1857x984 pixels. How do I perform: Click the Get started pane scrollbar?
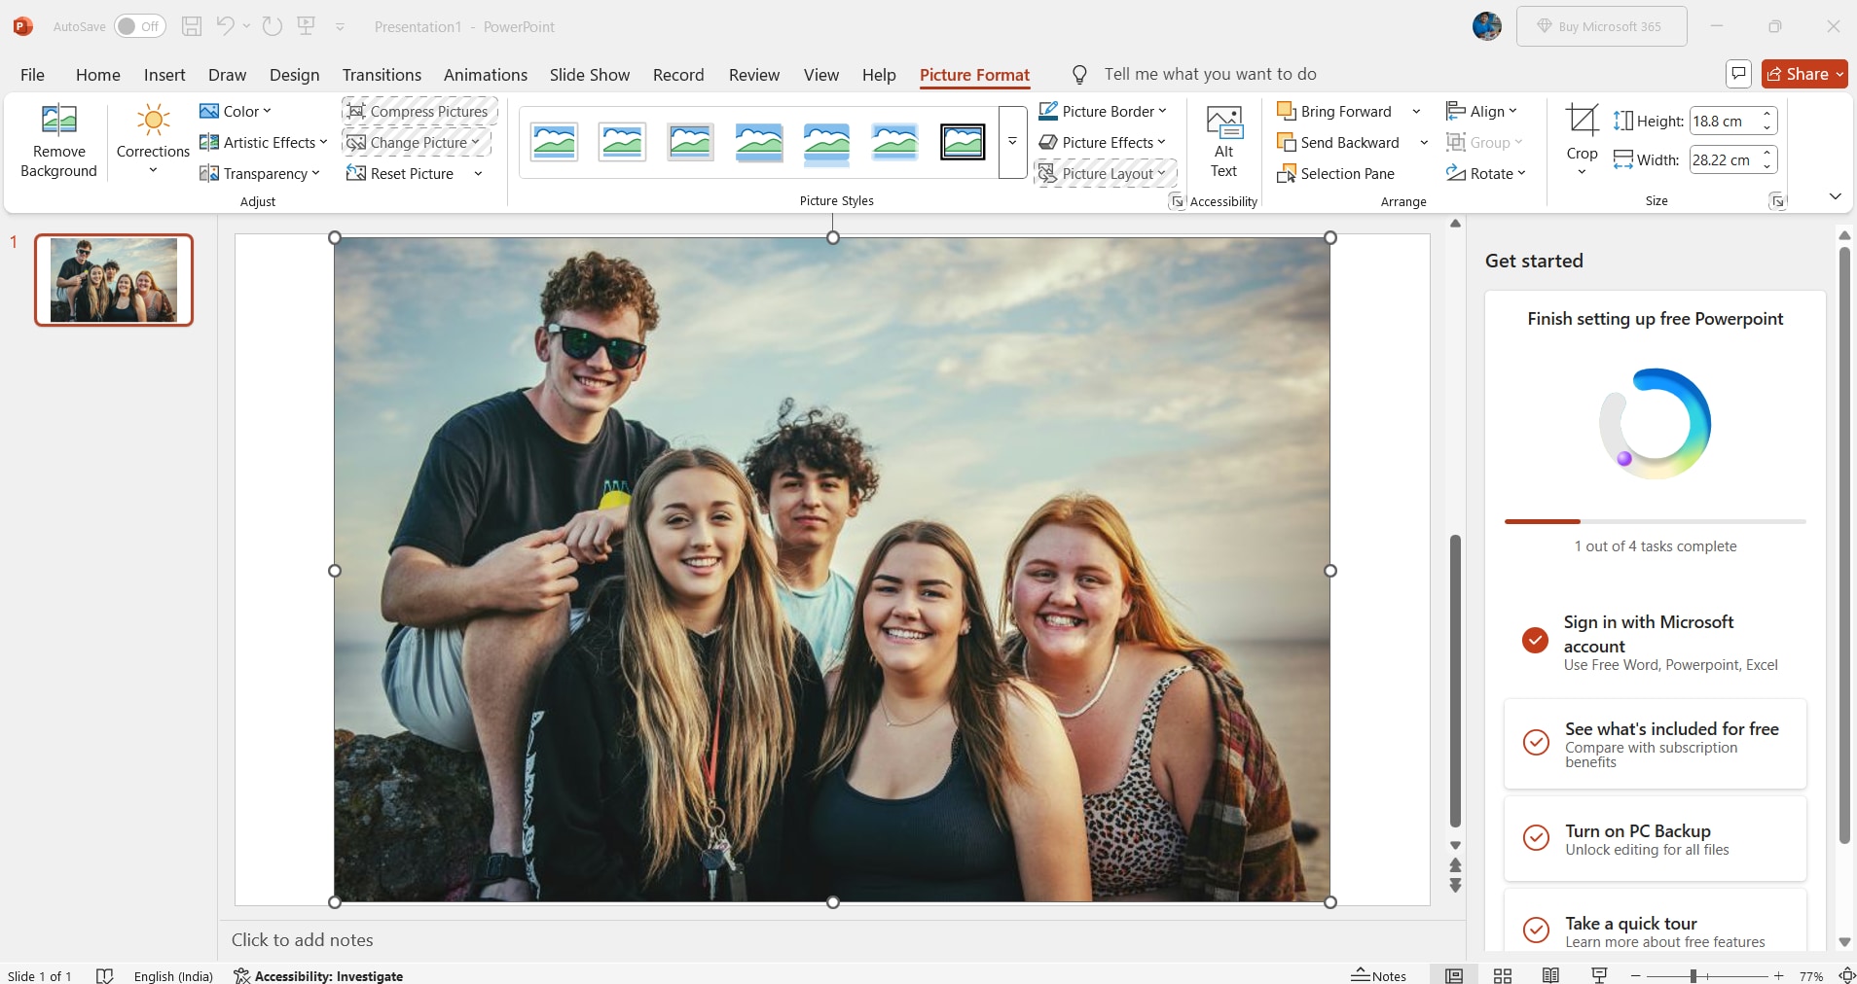(1843, 545)
